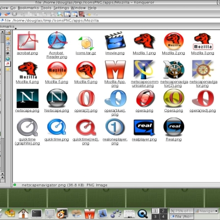Select the realplayer.png blue icon
Screen dimensions: 220x220
pyautogui.click(x=144, y=127)
